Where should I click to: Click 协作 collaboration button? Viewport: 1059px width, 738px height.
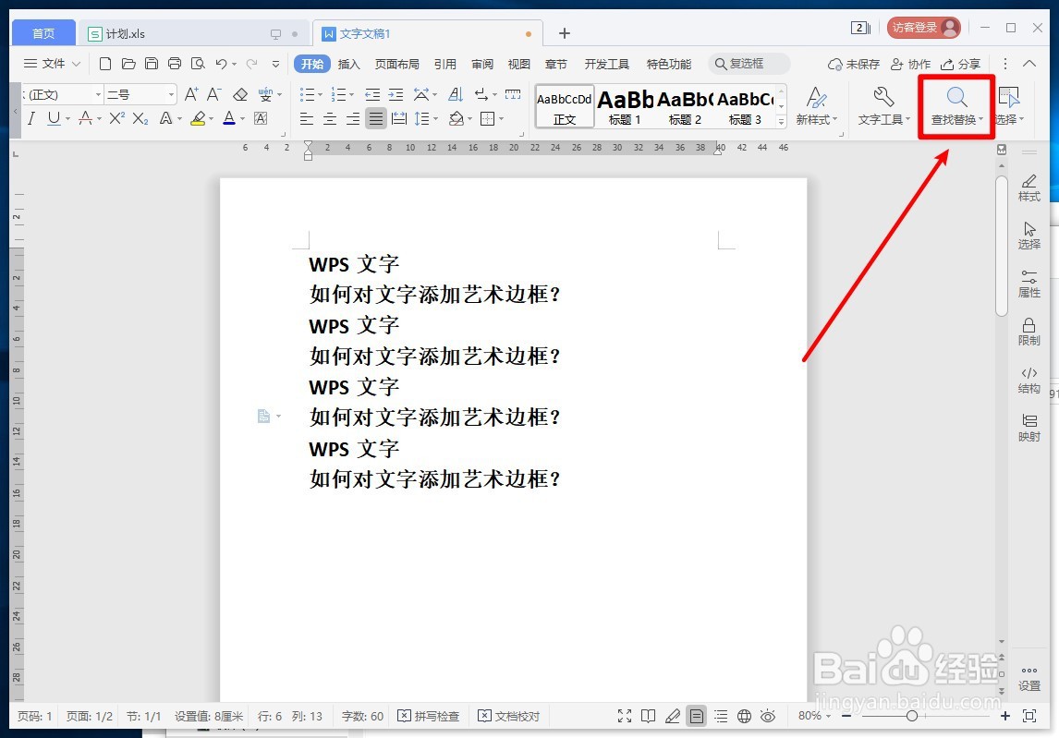[x=910, y=64]
